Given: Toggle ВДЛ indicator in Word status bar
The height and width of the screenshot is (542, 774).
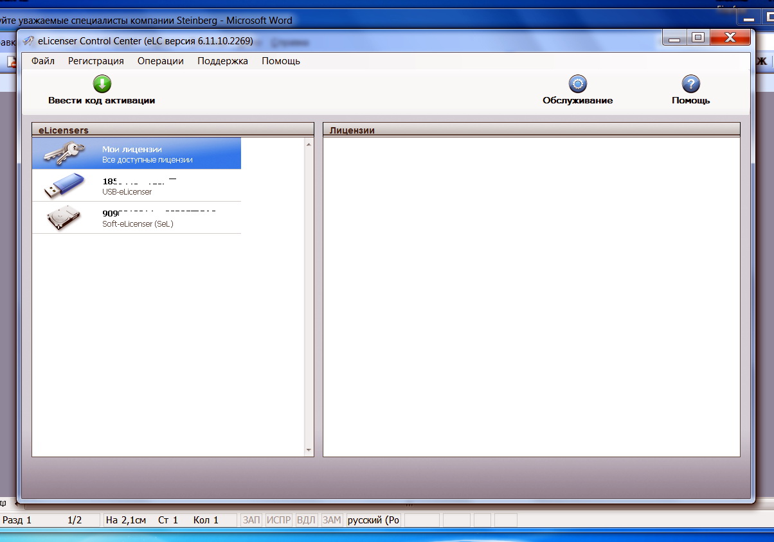Looking at the screenshot, I should point(307,520).
